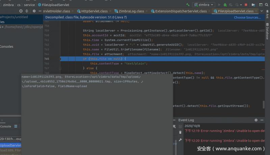The height and width of the screenshot is (155, 270).
Task: Click the Run with Coverage icon
Action: pyautogui.click(x=231, y=5)
